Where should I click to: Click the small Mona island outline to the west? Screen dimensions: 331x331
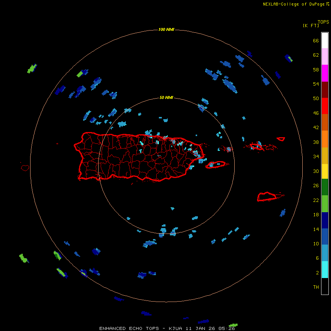click(25, 168)
